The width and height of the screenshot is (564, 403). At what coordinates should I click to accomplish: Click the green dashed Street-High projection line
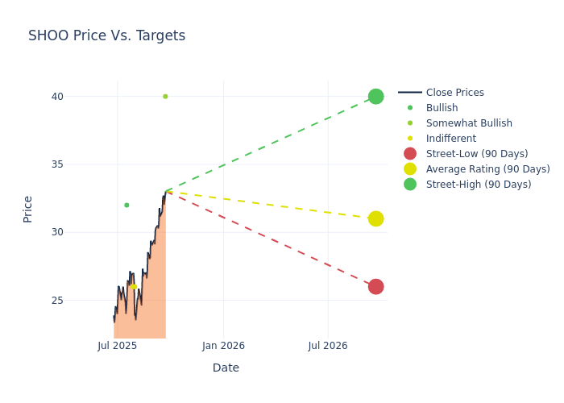pyautogui.click(x=270, y=144)
